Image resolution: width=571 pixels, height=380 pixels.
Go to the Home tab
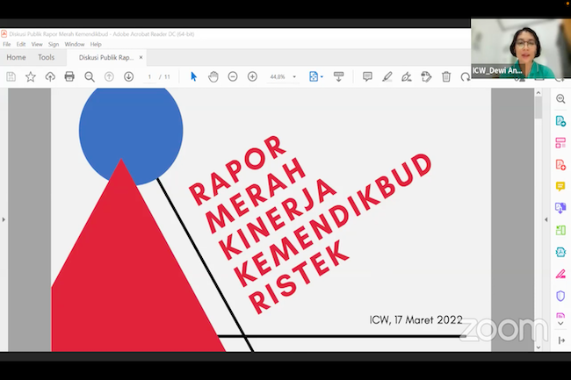tap(16, 57)
